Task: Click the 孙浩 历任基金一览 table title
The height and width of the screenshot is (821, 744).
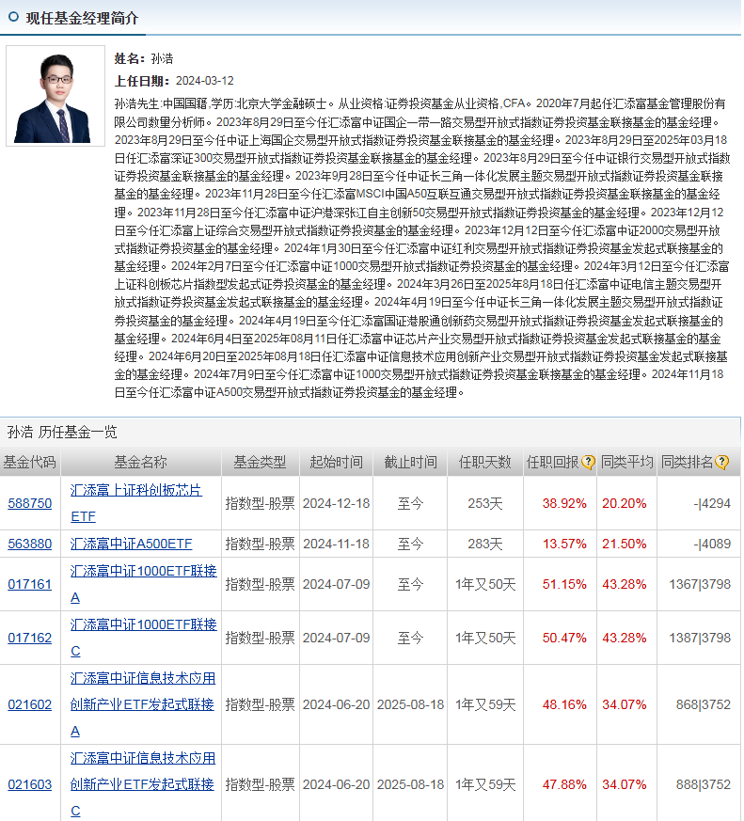Action: tap(62, 432)
